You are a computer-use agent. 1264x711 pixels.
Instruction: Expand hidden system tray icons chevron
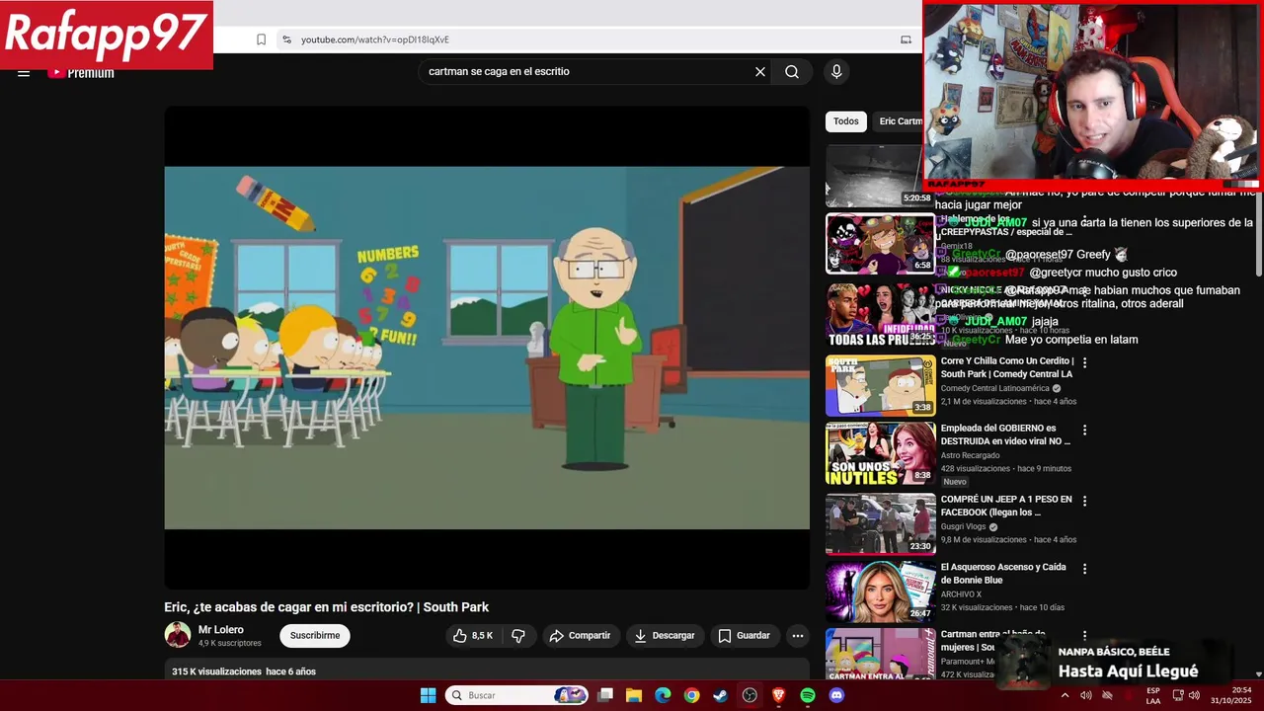coord(1065,695)
